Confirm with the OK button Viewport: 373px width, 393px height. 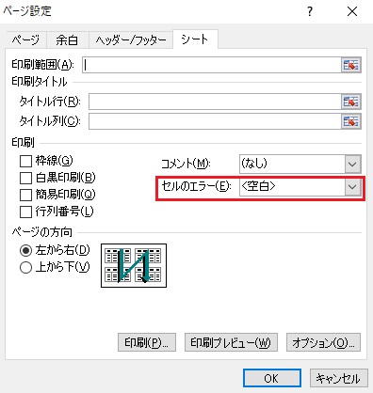click(x=272, y=378)
